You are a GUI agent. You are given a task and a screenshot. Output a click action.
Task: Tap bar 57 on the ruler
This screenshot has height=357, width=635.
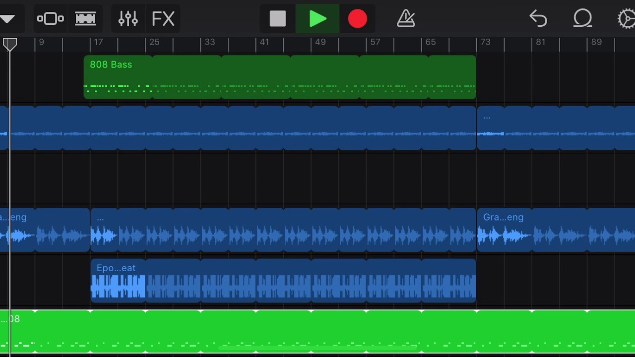tap(375, 43)
